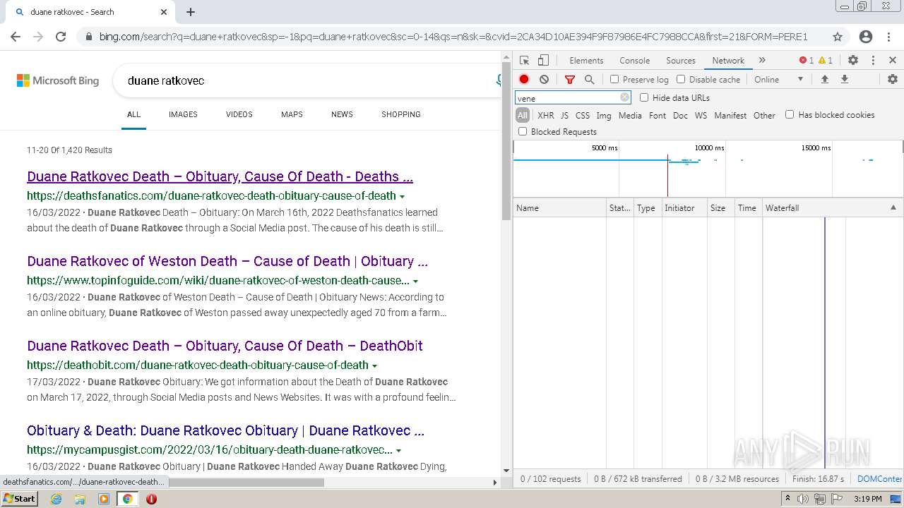904x508 pixels.
Task: Open media player taskbar icon
Action: tap(104, 499)
